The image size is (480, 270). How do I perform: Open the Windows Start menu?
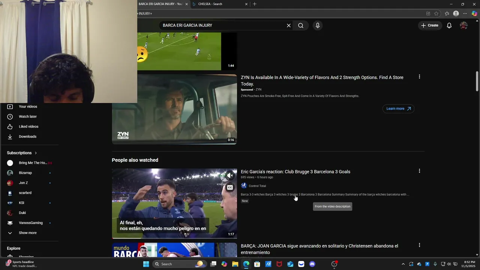tap(146, 264)
